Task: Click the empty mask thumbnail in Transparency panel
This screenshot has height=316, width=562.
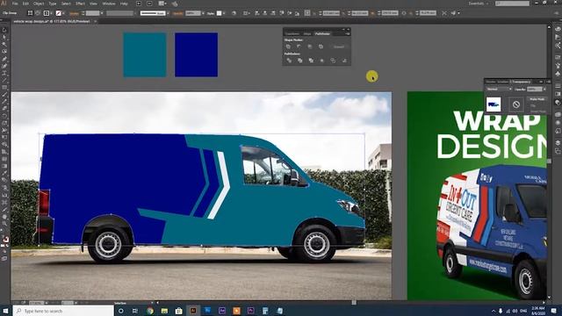Action: coord(516,104)
